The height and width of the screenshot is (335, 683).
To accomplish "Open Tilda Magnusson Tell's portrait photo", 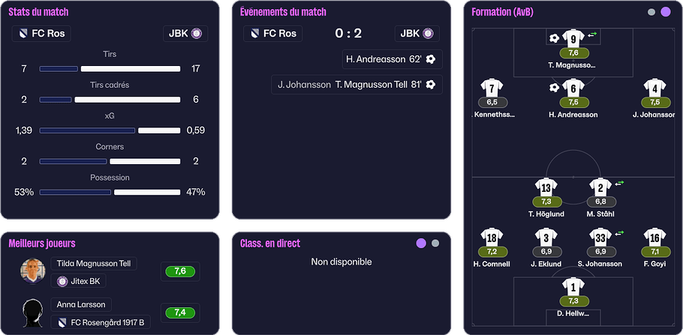I will [x=33, y=271].
